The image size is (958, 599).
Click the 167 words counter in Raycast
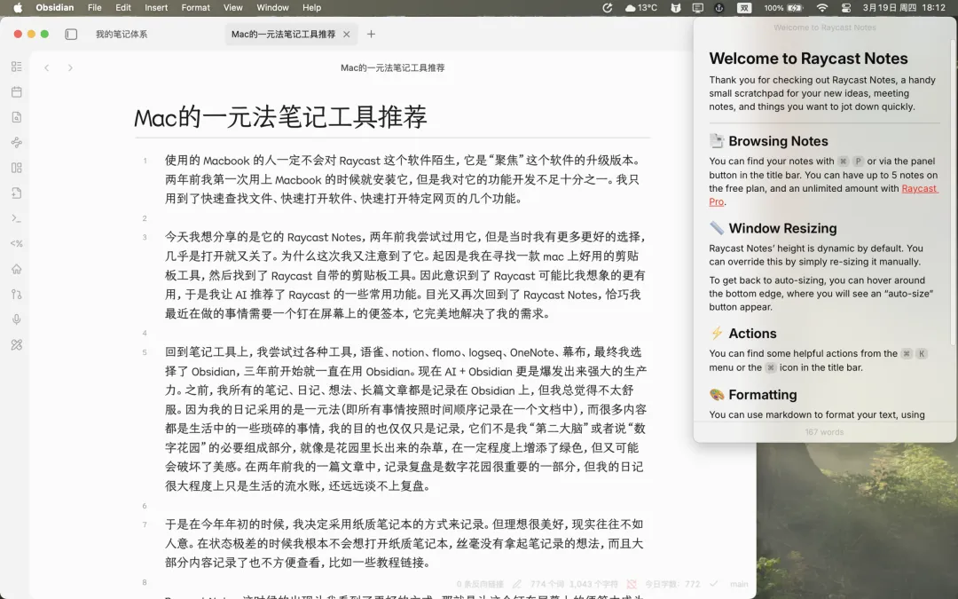(x=824, y=432)
